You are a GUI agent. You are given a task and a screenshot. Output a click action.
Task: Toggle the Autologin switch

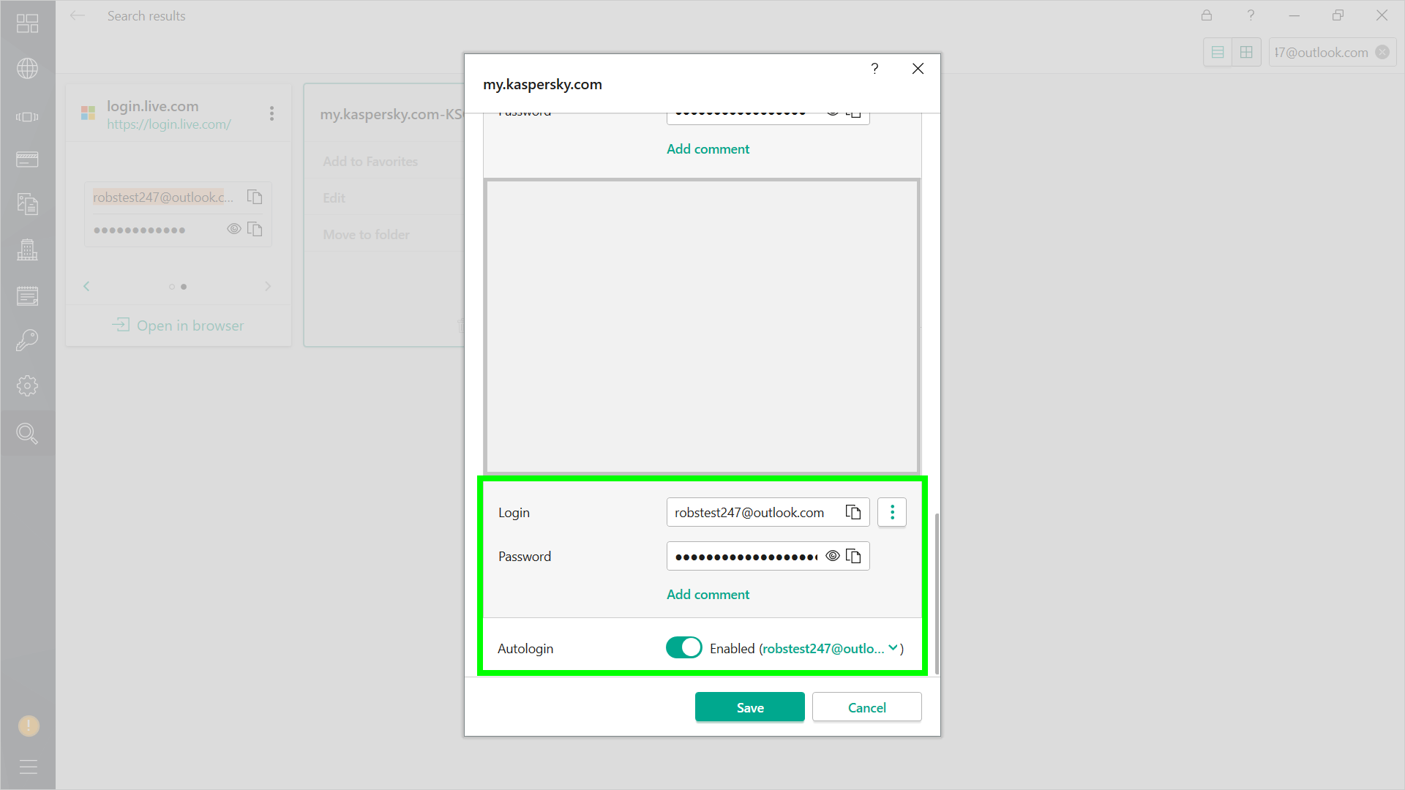click(x=683, y=648)
